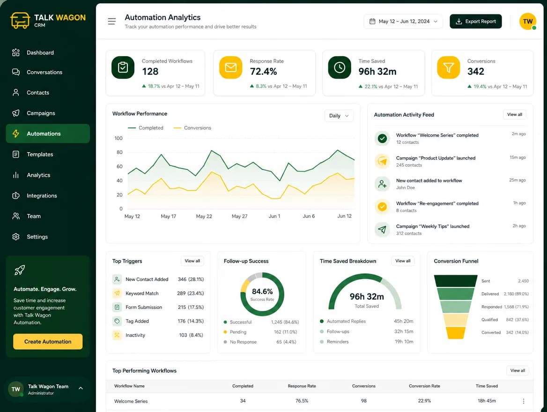Screen dimensions: 547x412
Task: Click the Tag Added trigger icon
Action: [117, 321]
